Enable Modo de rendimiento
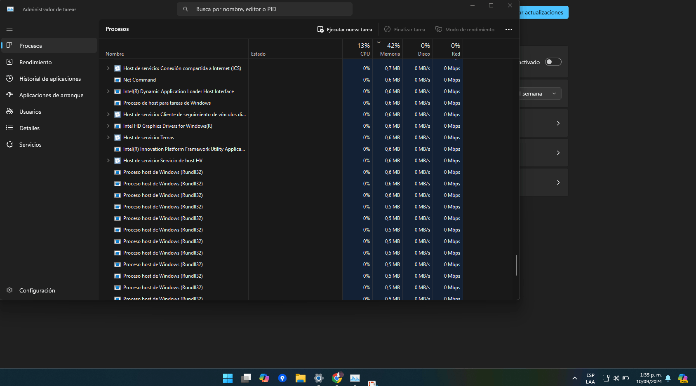The image size is (696, 386). pos(465,29)
